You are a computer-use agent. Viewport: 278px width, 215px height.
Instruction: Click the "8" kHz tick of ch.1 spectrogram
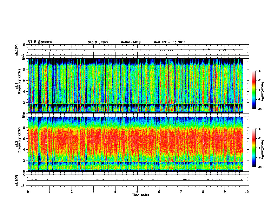(25, 70)
